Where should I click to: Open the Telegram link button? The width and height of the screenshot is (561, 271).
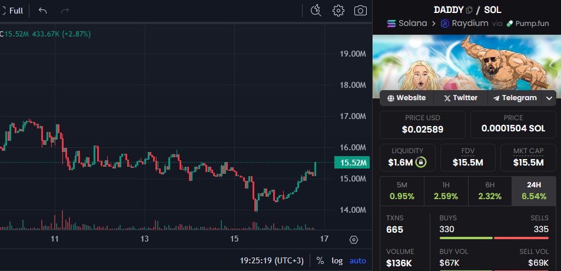515,98
